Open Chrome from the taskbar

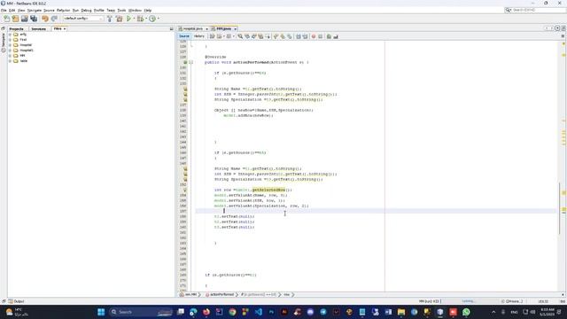tap(232, 312)
